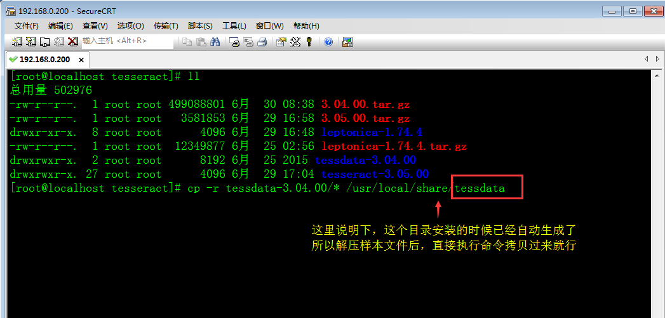This screenshot has width=665, height=318.
Task: Click the Disconnect red X icon
Action: [x=73, y=41]
